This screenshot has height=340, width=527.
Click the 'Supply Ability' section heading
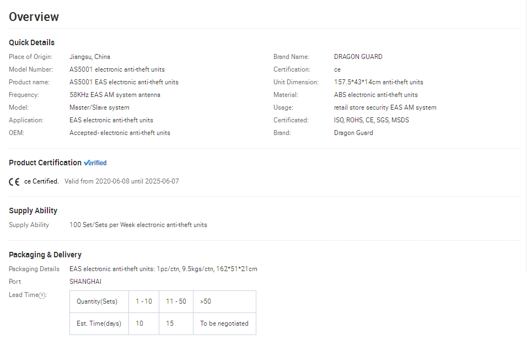point(33,211)
